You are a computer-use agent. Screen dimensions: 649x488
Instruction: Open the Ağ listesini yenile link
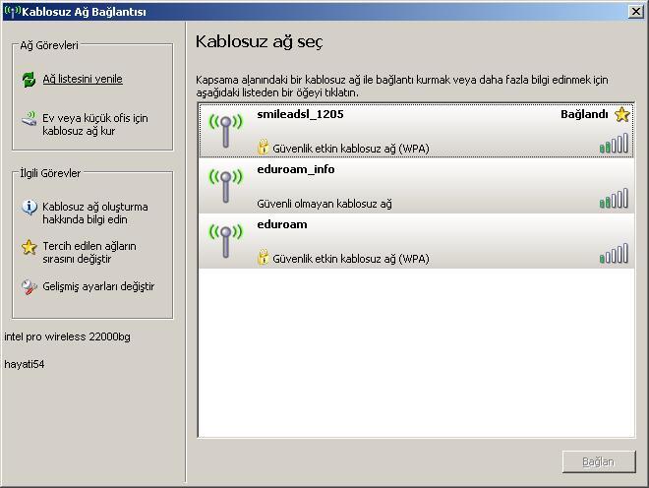tap(83, 79)
